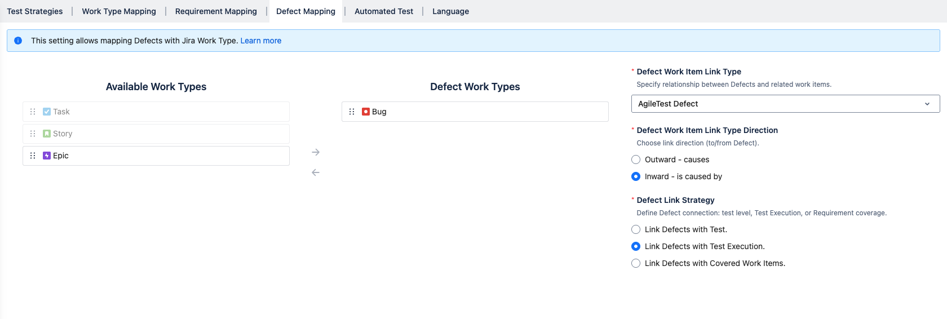Click the left arrow to remove work type

(x=316, y=172)
